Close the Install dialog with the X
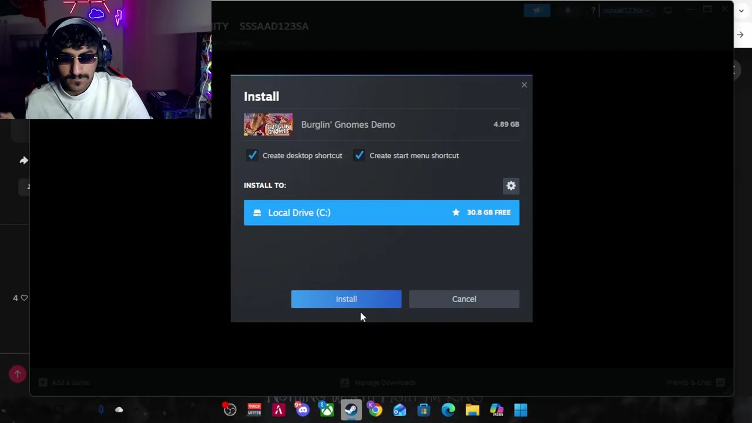Viewport: 752px width, 423px height. [524, 85]
